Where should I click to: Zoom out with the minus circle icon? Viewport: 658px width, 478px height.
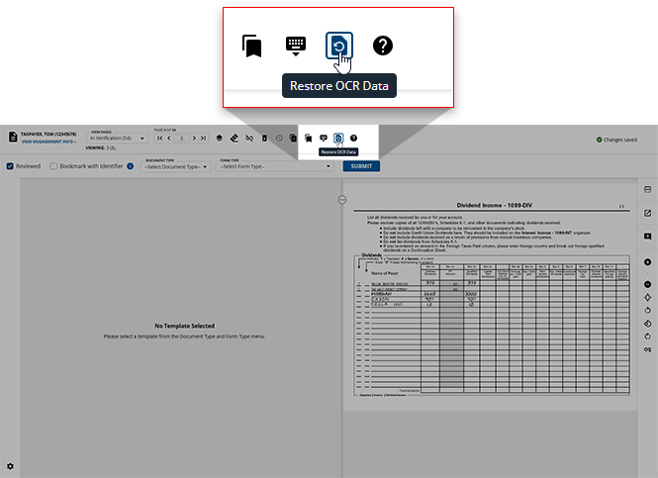pos(647,285)
